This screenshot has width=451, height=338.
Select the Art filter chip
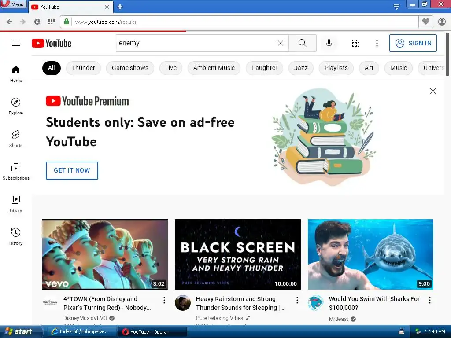pyautogui.click(x=369, y=68)
